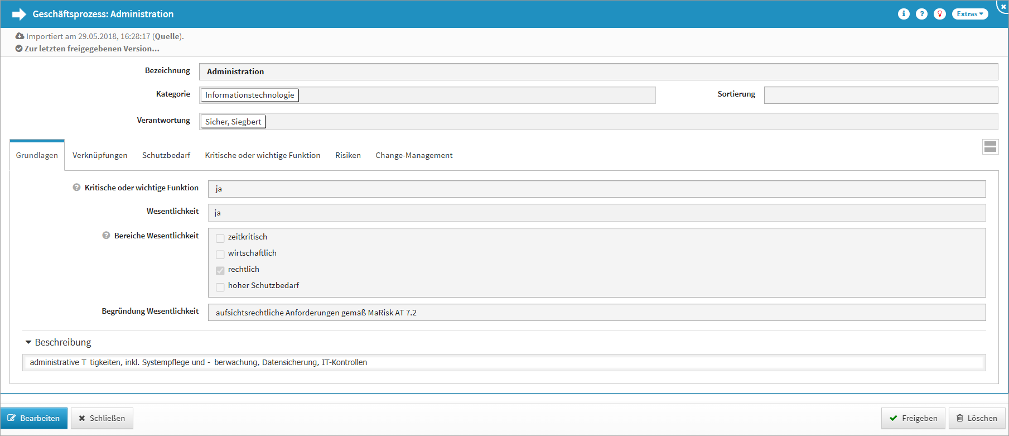Image resolution: width=1009 pixels, height=436 pixels.
Task: Enable the hoher Schutzbedarf checkbox
Action: (220, 287)
